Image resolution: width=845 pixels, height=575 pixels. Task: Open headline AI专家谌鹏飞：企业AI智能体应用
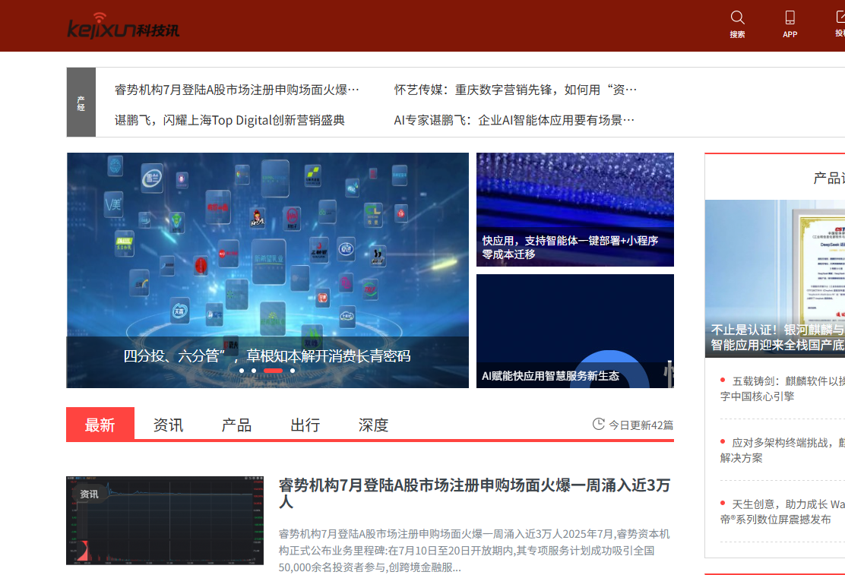514,120
